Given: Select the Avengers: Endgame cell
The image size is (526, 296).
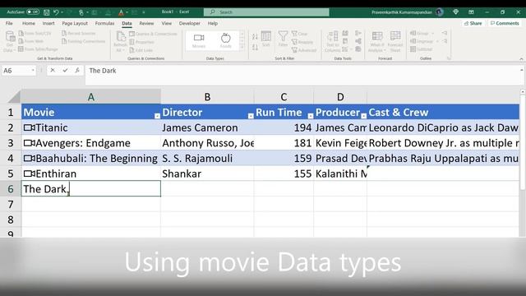Looking at the screenshot, I should pos(91,143).
